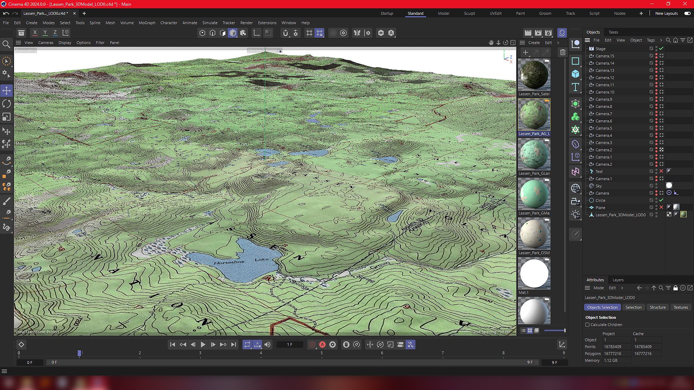Click the Coordinate System icon
This screenshot has height=390, width=694.
(x=65, y=33)
